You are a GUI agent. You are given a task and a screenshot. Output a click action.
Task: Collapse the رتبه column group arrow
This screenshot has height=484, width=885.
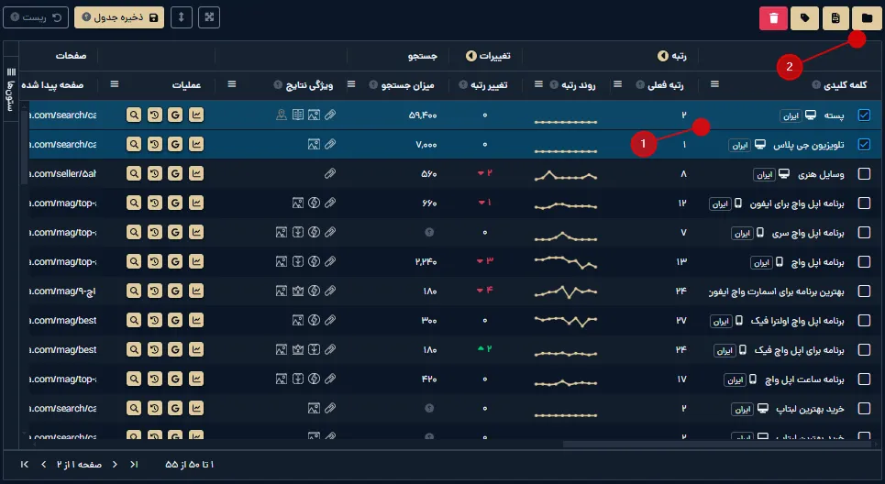[x=663, y=56]
